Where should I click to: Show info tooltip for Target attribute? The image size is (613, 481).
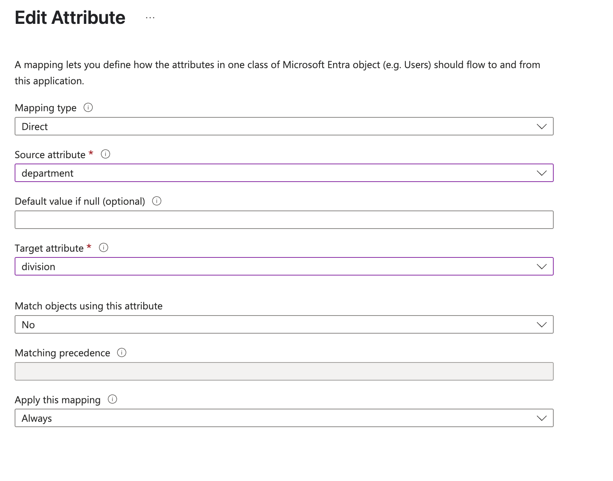click(x=104, y=247)
